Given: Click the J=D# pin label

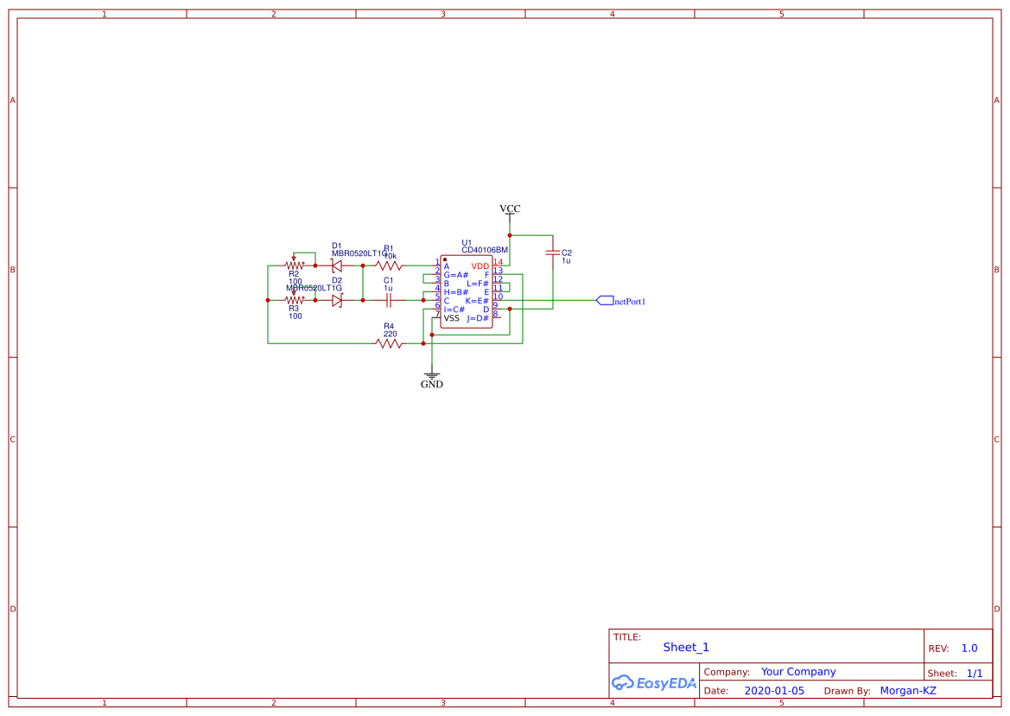Looking at the screenshot, I should coord(478,318).
